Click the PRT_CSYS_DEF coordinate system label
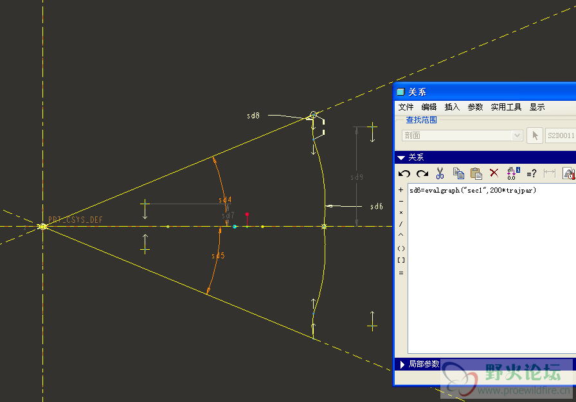576x402 pixels. [75, 220]
